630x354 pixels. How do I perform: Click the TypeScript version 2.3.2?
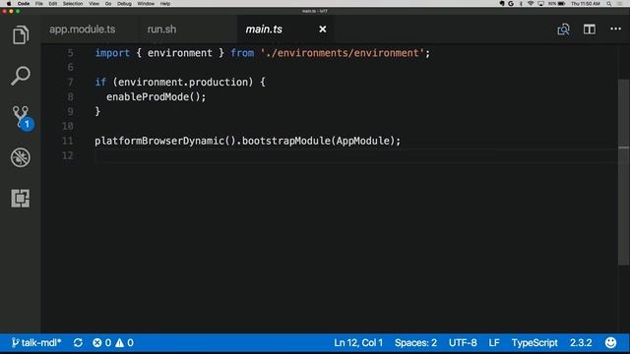coord(581,343)
